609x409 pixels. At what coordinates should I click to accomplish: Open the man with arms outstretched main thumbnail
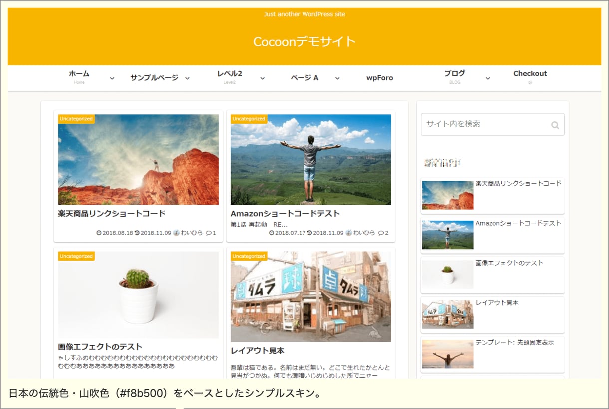[311, 160]
